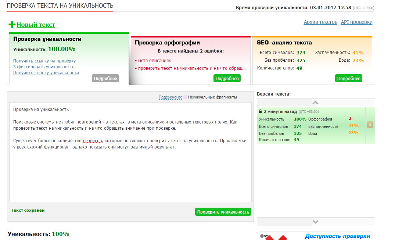The image size is (395, 240).
Task: Click the lock icon on the version entry
Action: pos(260,111)
